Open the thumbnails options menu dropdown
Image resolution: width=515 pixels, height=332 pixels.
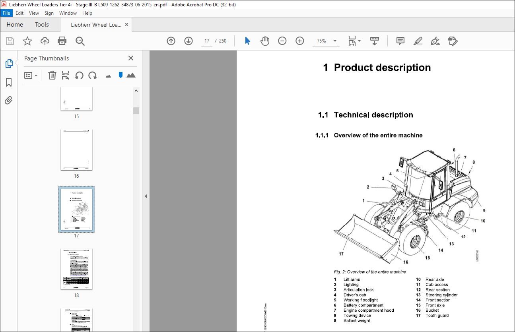pos(31,75)
